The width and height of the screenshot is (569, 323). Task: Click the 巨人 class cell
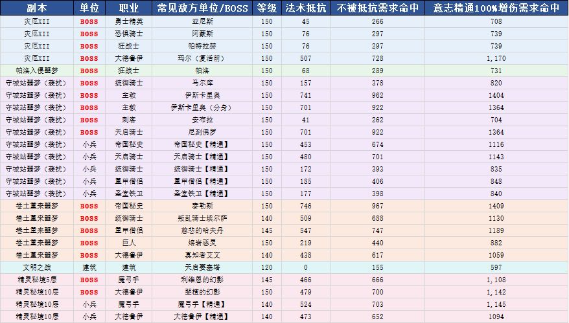click(x=129, y=243)
